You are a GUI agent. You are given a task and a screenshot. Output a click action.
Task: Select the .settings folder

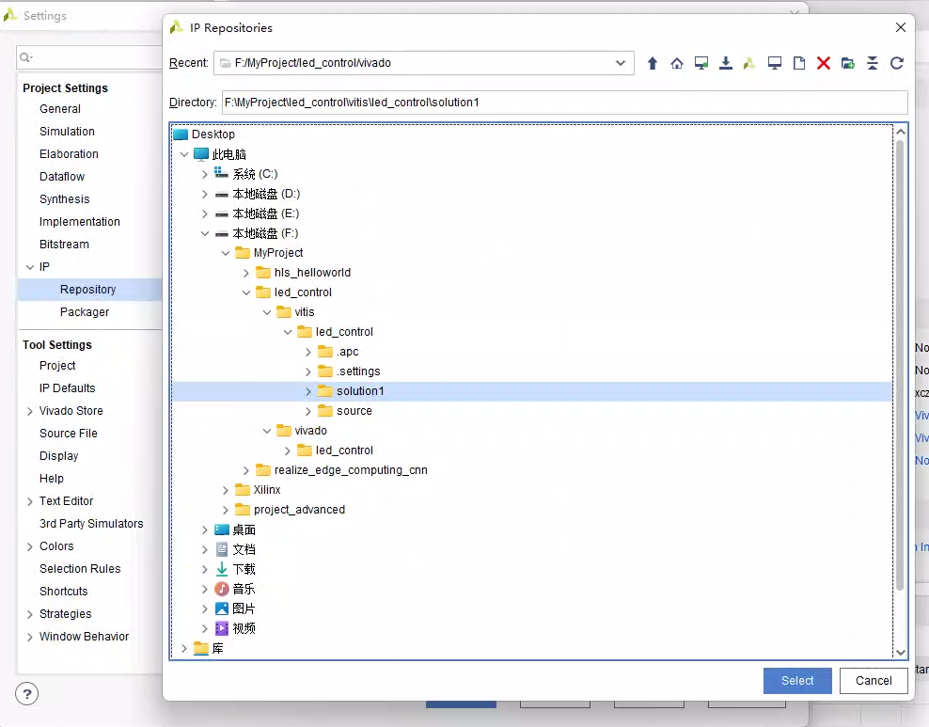tap(358, 371)
